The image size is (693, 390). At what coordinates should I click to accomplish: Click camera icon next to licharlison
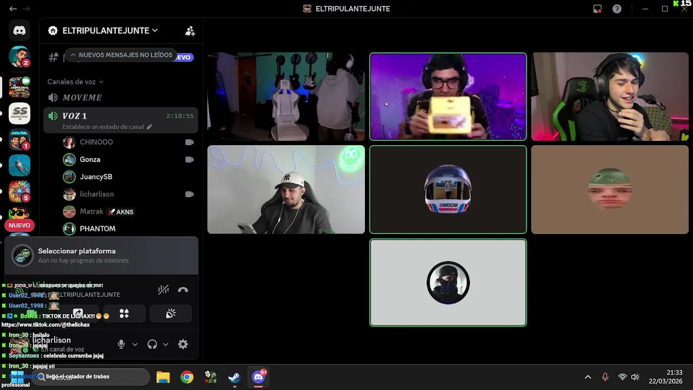coord(189,194)
